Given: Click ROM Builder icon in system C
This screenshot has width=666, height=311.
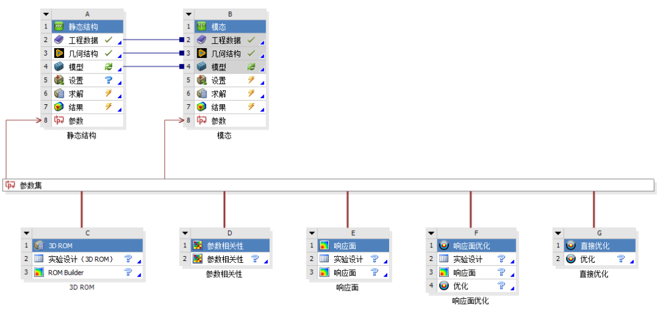Looking at the screenshot, I should (39, 272).
